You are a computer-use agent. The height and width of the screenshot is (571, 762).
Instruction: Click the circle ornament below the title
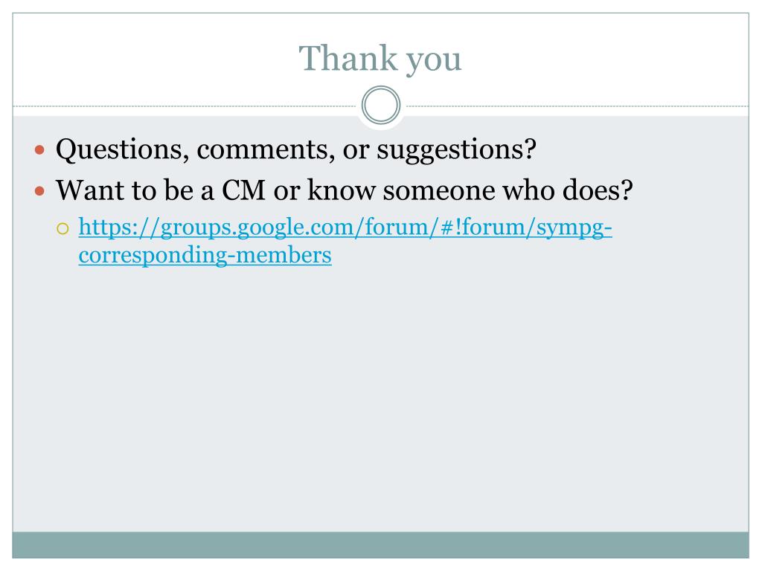coord(381,105)
